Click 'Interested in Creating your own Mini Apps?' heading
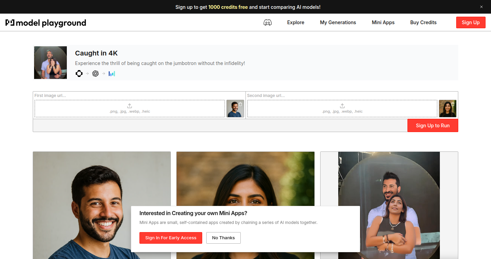This screenshot has width=491, height=259. click(193, 213)
